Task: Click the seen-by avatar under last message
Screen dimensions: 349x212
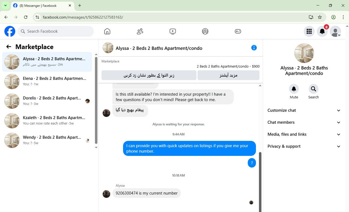Action: (x=251, y=202)
